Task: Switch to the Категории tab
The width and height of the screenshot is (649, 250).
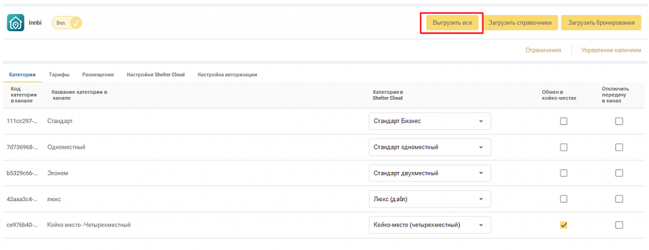Action: pos(22,75)
